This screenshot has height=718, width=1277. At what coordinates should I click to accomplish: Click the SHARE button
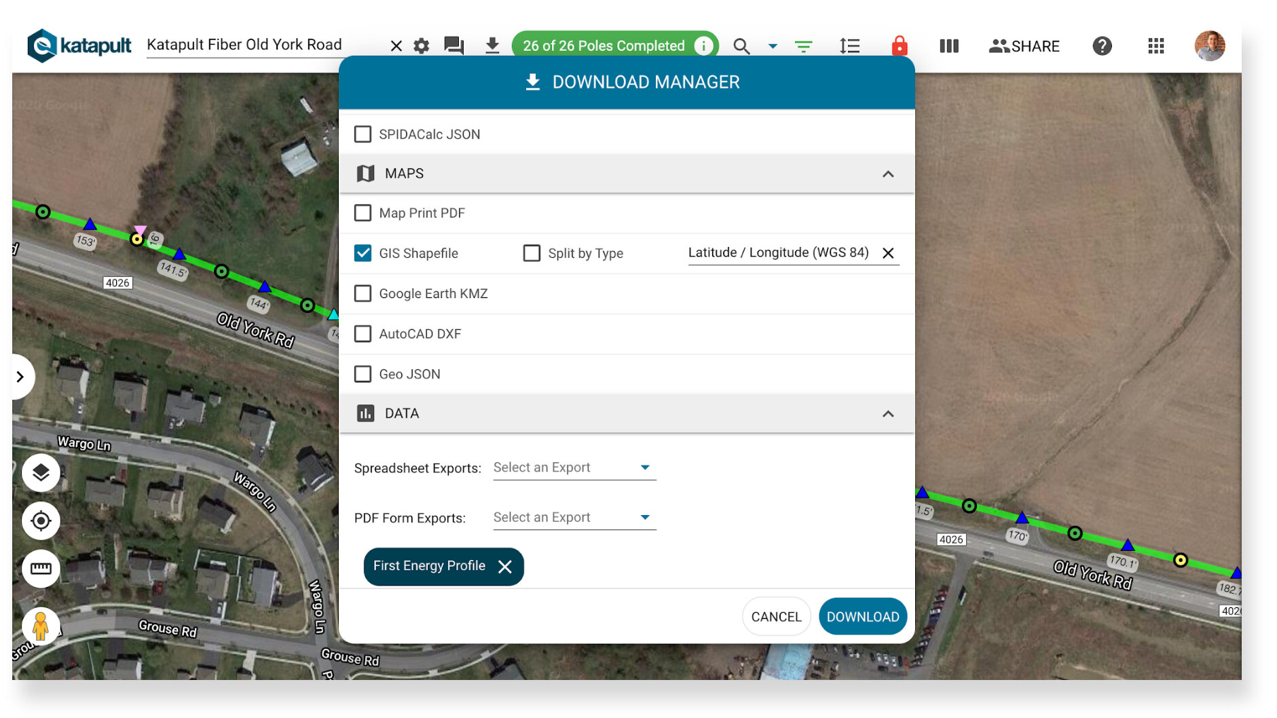[x=1024, y=46]
